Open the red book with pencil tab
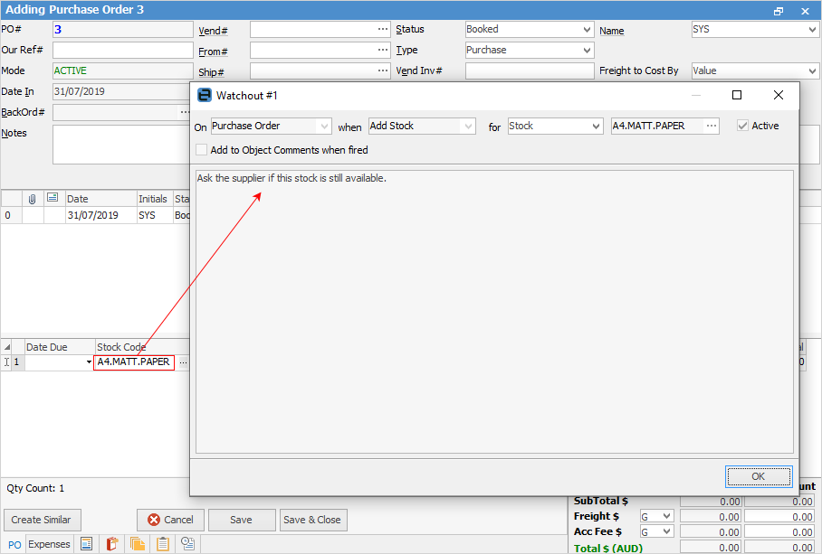Screen dimensions: 822x554 pyautogui.click(x=111, y=544)
